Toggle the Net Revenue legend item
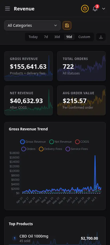The height and width of the screenshot is (245, 110). [x=60, y=142]
